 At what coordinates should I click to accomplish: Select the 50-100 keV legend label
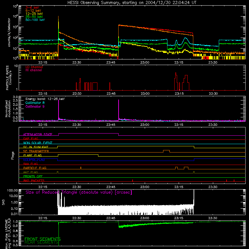(x=35, y=20)
